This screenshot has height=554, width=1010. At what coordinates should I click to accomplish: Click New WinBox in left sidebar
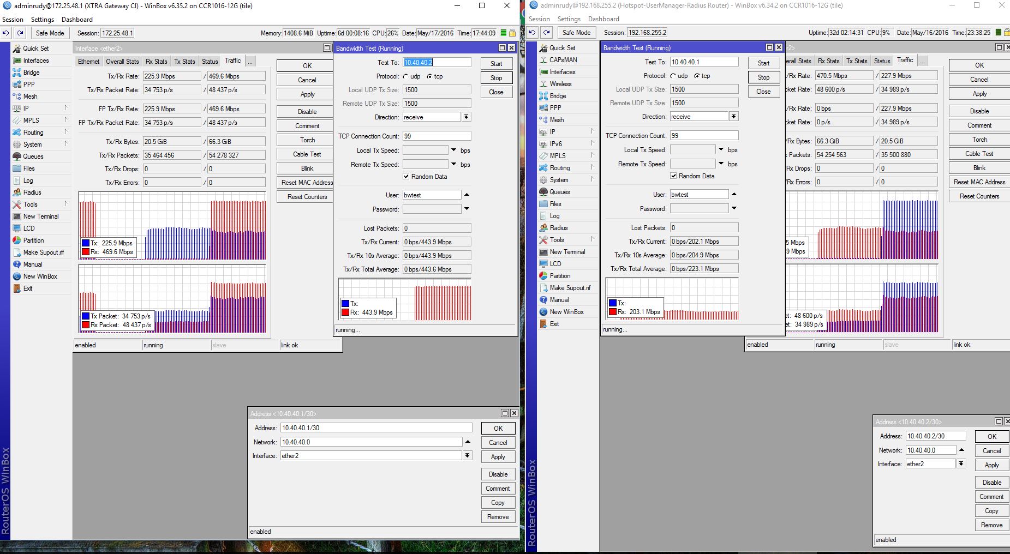click(40, 276)
